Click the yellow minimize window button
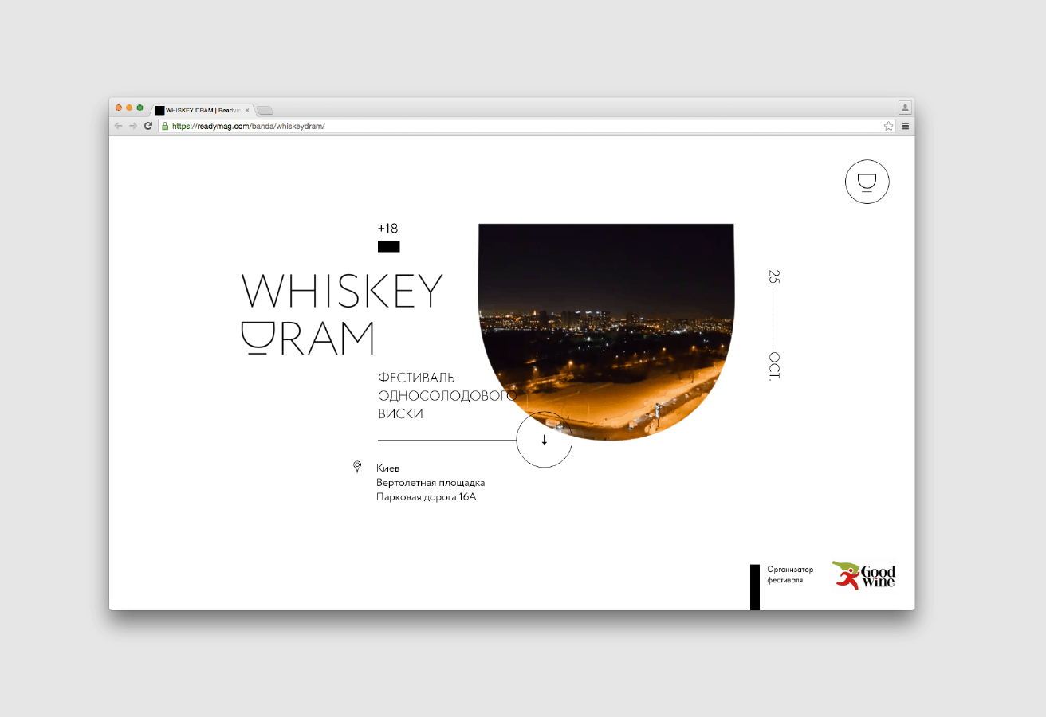 click(x=129, y=108)
